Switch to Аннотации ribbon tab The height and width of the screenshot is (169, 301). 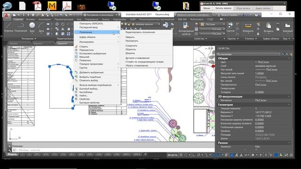pos(44,19)
